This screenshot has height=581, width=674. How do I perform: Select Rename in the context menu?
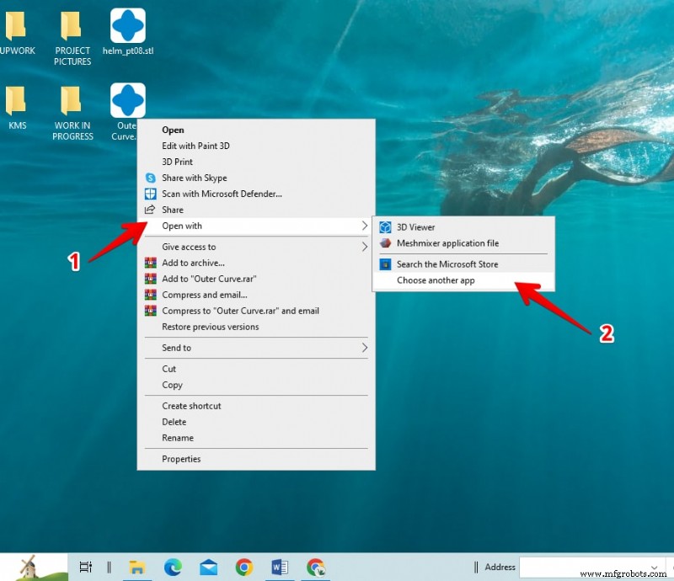click(256, 438)
